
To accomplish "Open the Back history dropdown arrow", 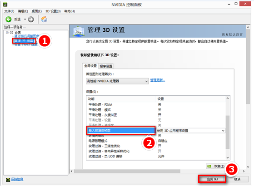I will [x=25, y=19].
